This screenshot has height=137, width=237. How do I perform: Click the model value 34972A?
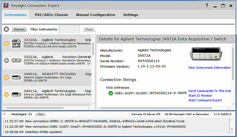(144, 56)
